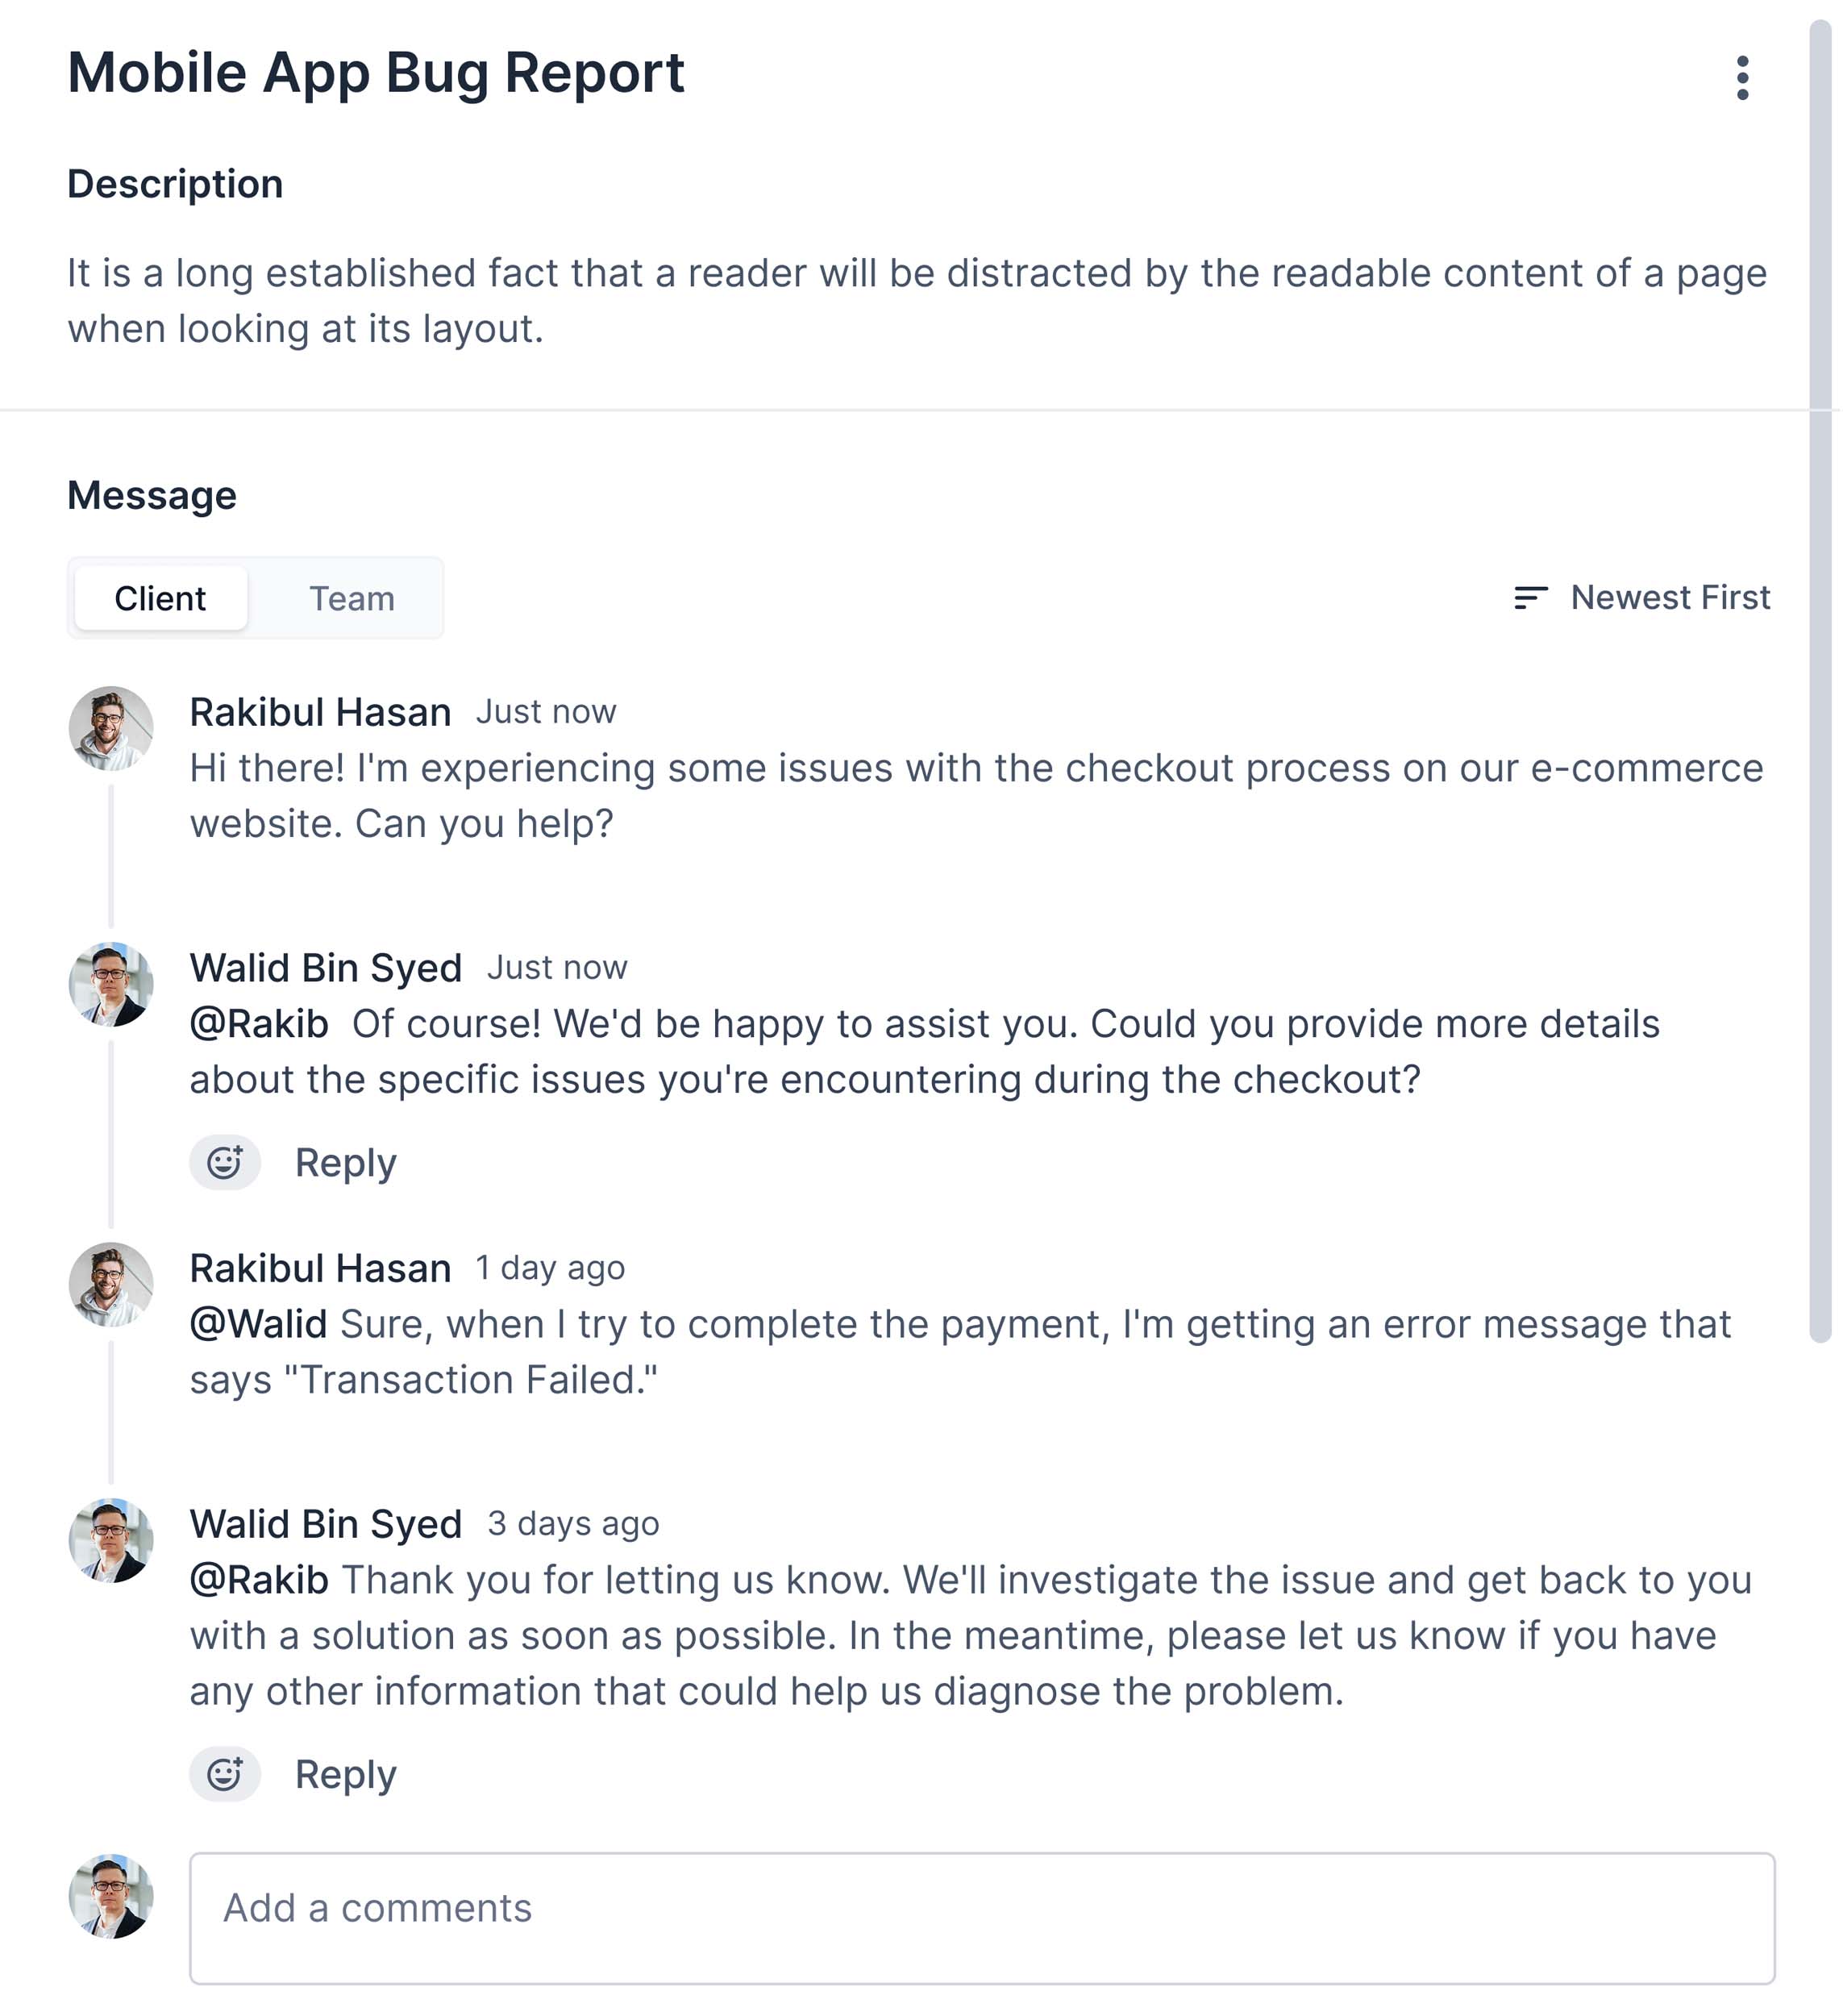Reply to Walid's "Of course" message
1843x2016 pixels.
[345, 1162]
